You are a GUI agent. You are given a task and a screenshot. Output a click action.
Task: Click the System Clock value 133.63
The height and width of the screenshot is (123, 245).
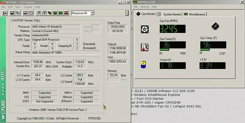pyautogui.click(x=80, y=62)
